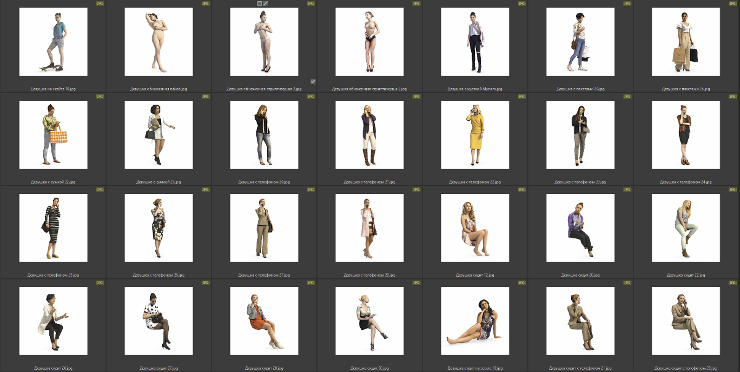Select the striped dress woman thumbnail
Image resolution: width=740 pixels, height=372 pixels.
pos(53,228)
